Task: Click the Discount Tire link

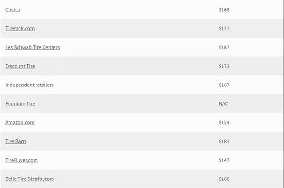Action: coord(20,66)
